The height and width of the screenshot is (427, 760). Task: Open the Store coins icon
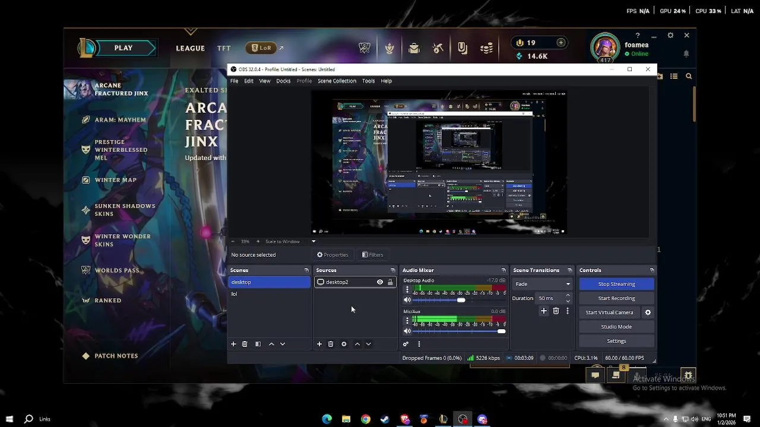tap(487, 49)
